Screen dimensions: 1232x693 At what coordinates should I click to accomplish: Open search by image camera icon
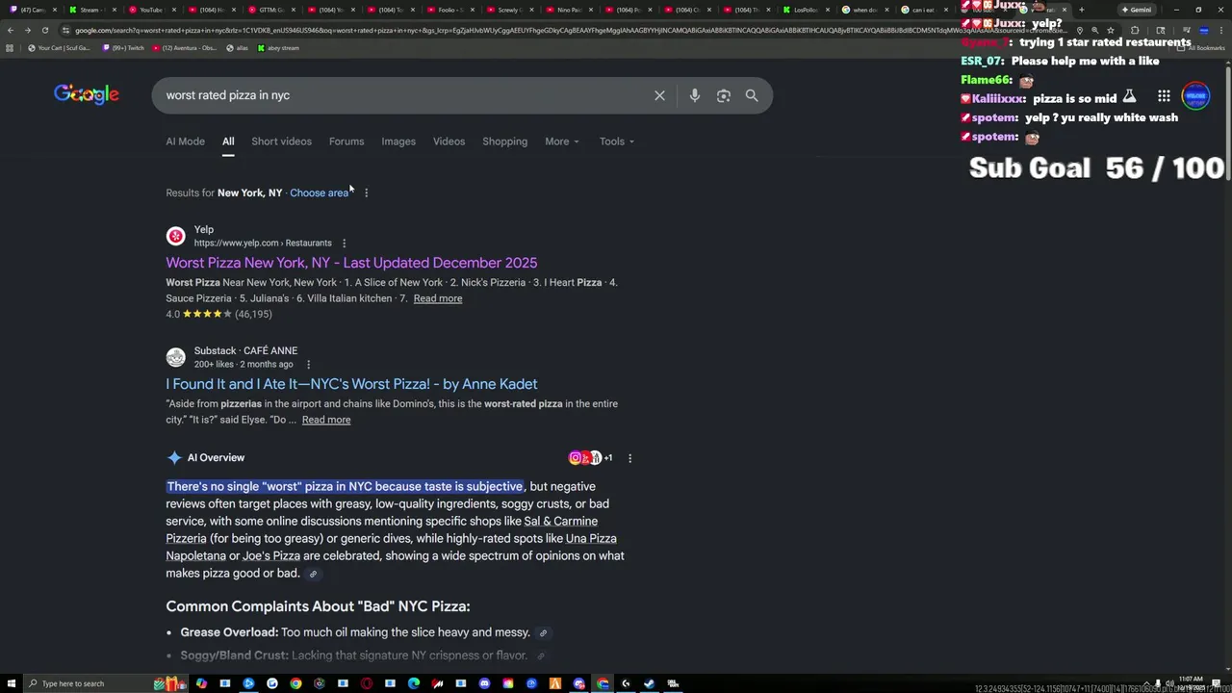tap(724, 95)
